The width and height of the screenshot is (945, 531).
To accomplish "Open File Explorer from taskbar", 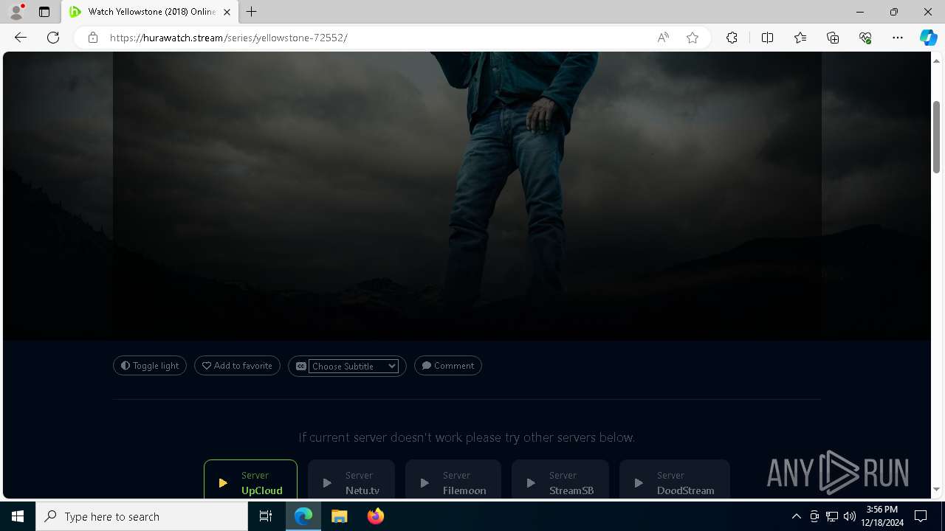I will (x=340, y=516).
